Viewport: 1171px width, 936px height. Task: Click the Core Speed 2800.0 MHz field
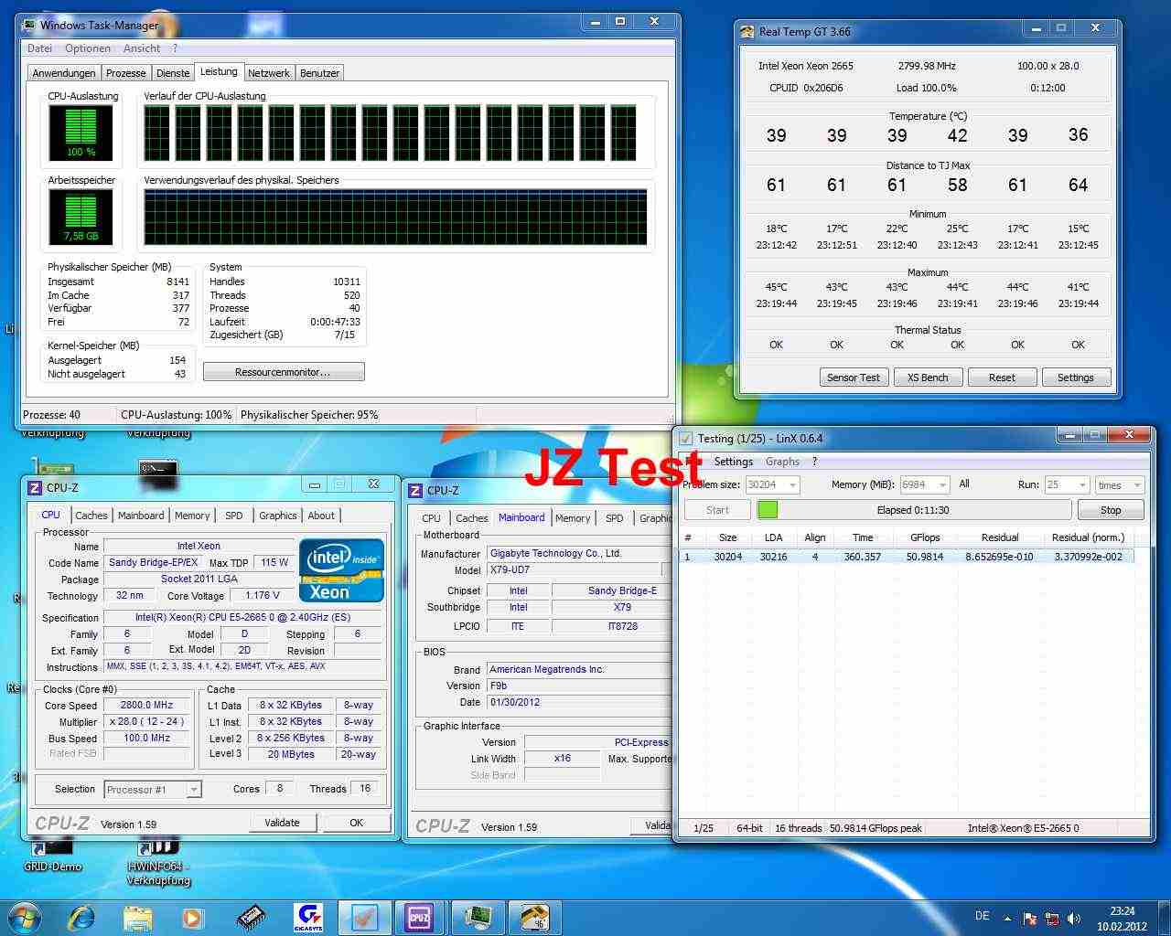point(146,706)
